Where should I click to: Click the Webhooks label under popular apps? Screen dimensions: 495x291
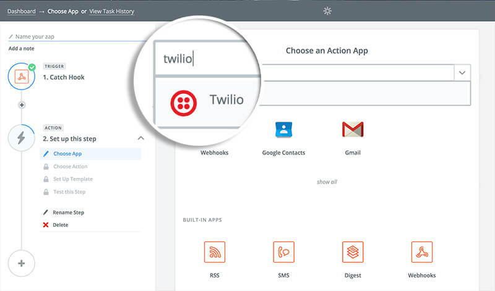214,153
